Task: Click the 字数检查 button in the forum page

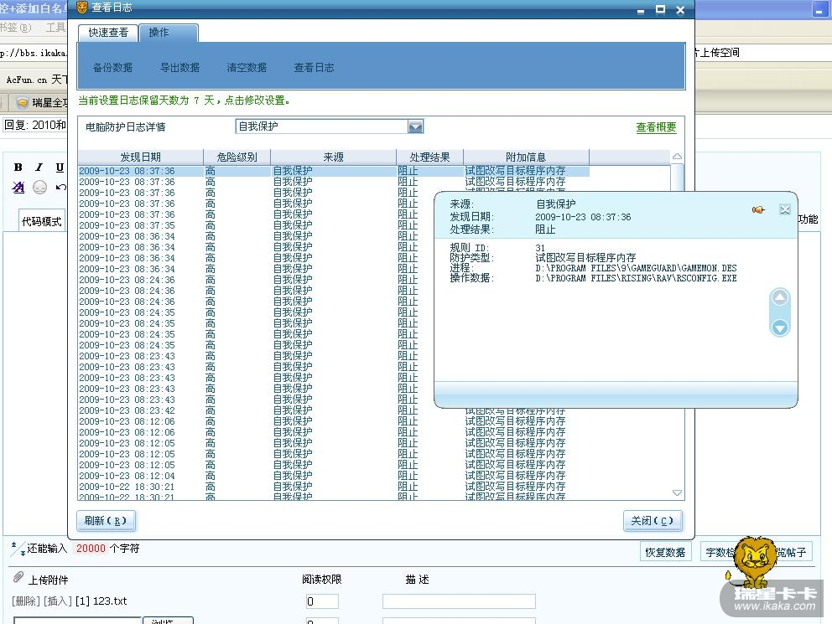Action: [720, 553]
